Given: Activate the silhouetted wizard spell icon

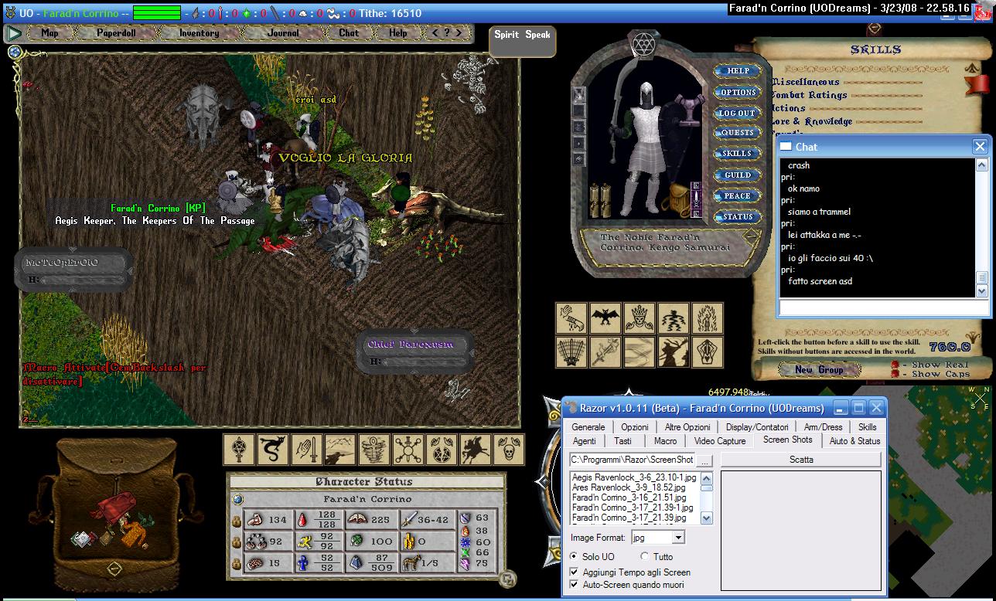Looking at the screenshot, I should coord(673,352).
